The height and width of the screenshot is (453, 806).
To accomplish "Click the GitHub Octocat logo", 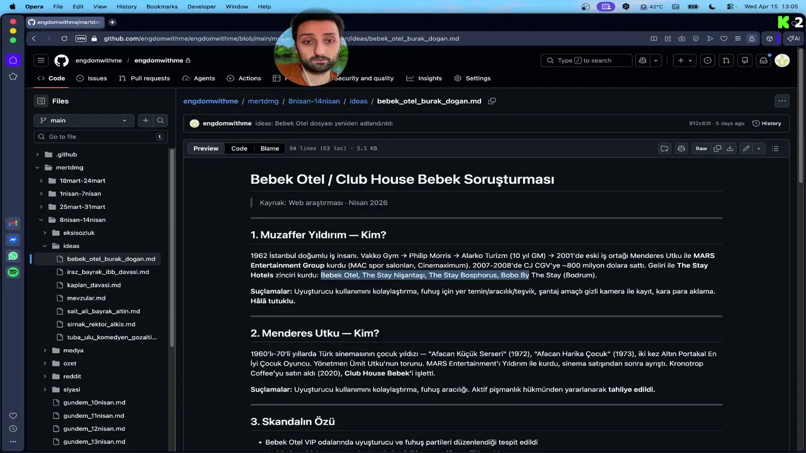I will pos(61,60).
